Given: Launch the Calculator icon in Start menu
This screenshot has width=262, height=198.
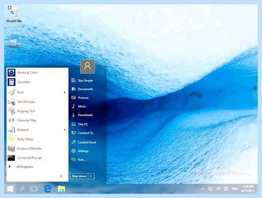Looking at the screenshot, I should (x=11, y=82).
